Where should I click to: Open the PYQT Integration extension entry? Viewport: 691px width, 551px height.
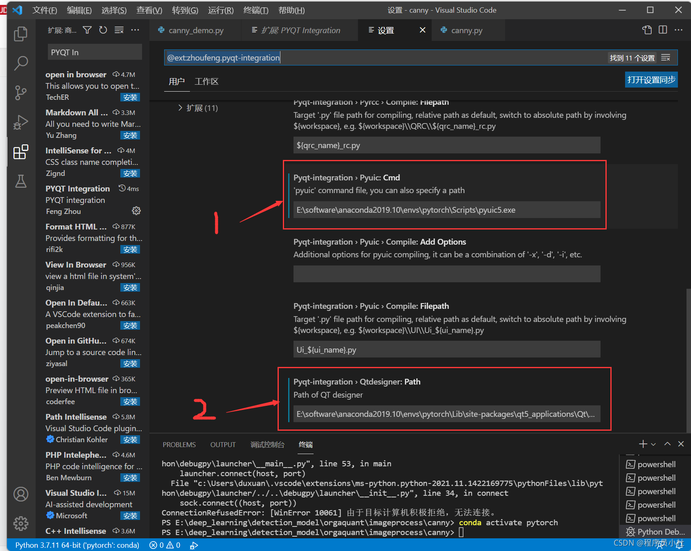pos(93,200)
